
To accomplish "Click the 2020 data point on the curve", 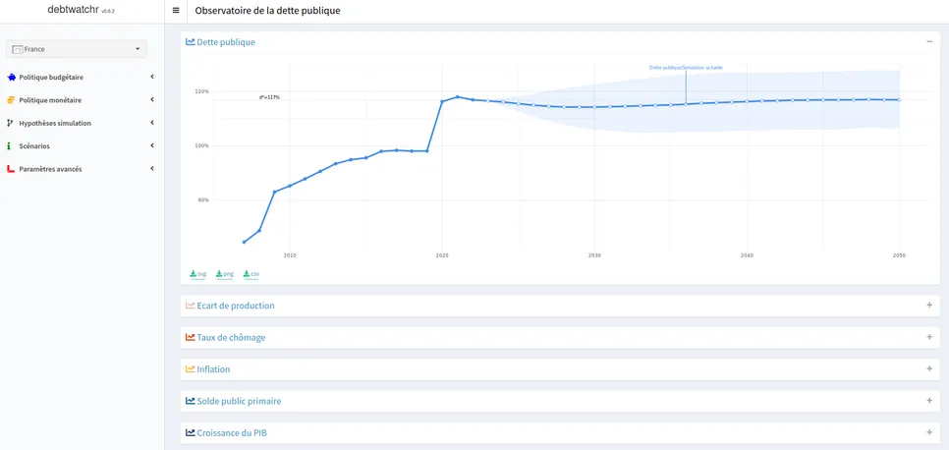I will click(442, 102).
